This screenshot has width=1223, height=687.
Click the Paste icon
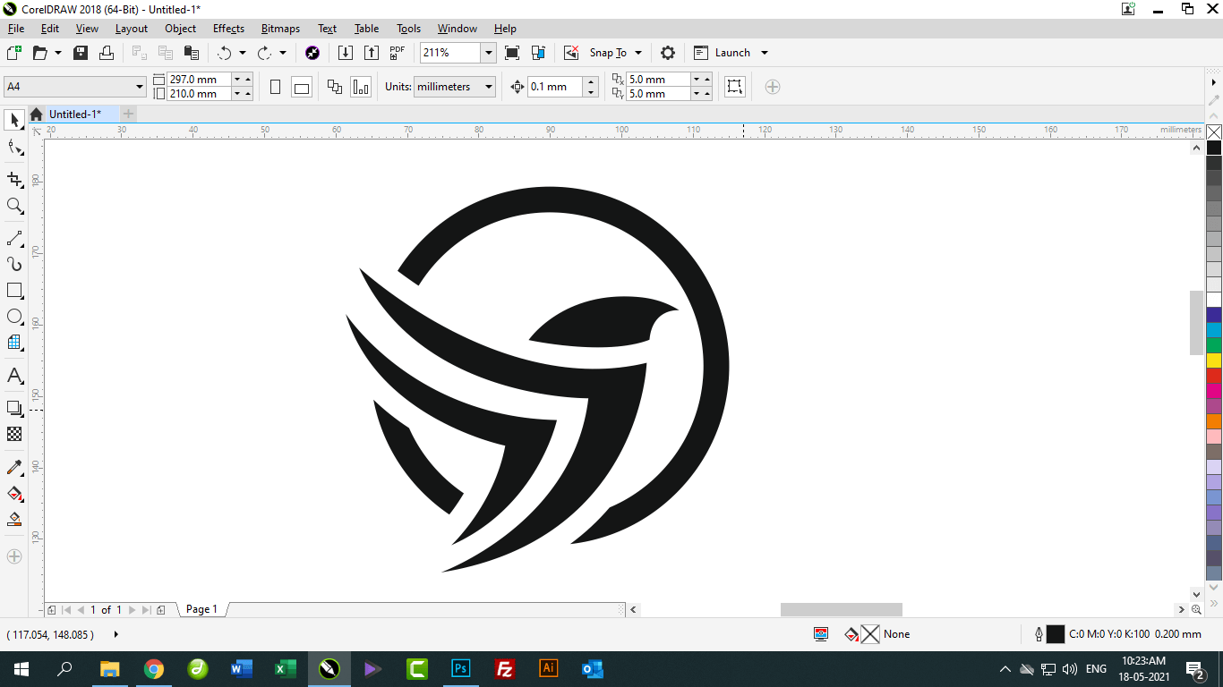tap(190, 53)
